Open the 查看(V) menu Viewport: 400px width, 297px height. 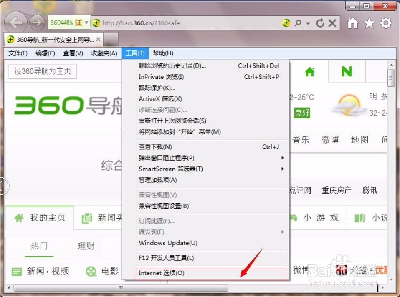(x=73, y=53)
